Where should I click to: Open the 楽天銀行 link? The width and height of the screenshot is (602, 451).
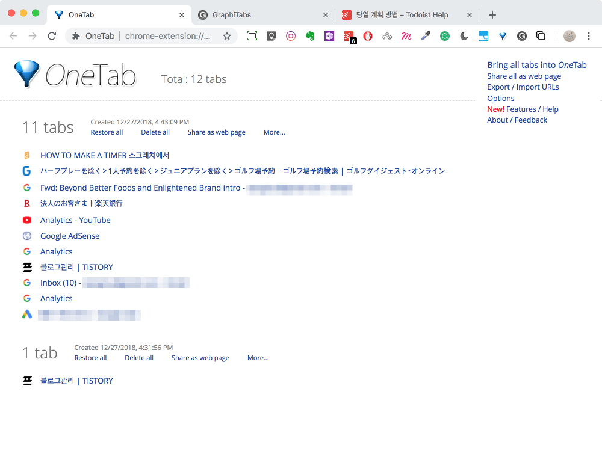81,203
